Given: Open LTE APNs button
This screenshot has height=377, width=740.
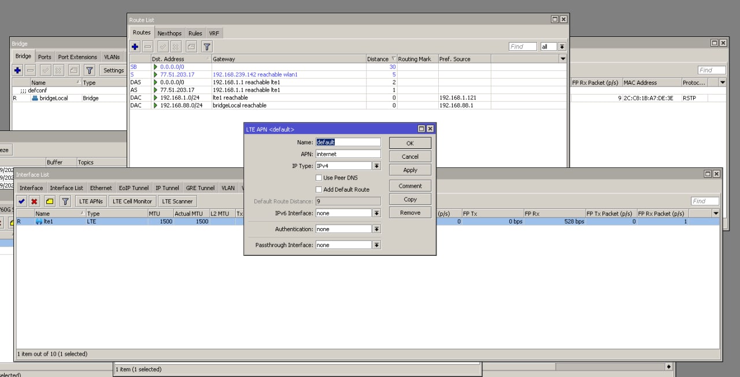Looking at the screenshot, I should 91,201.
